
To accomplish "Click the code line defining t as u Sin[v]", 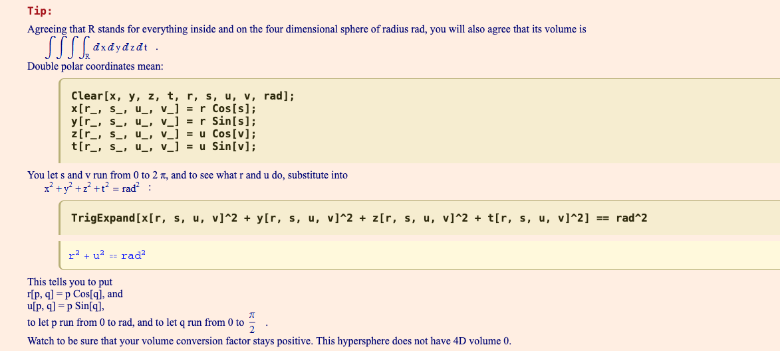I will point(164,147).
